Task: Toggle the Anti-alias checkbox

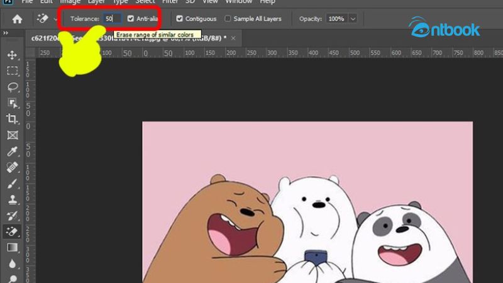Action: (x=131, y=19)
